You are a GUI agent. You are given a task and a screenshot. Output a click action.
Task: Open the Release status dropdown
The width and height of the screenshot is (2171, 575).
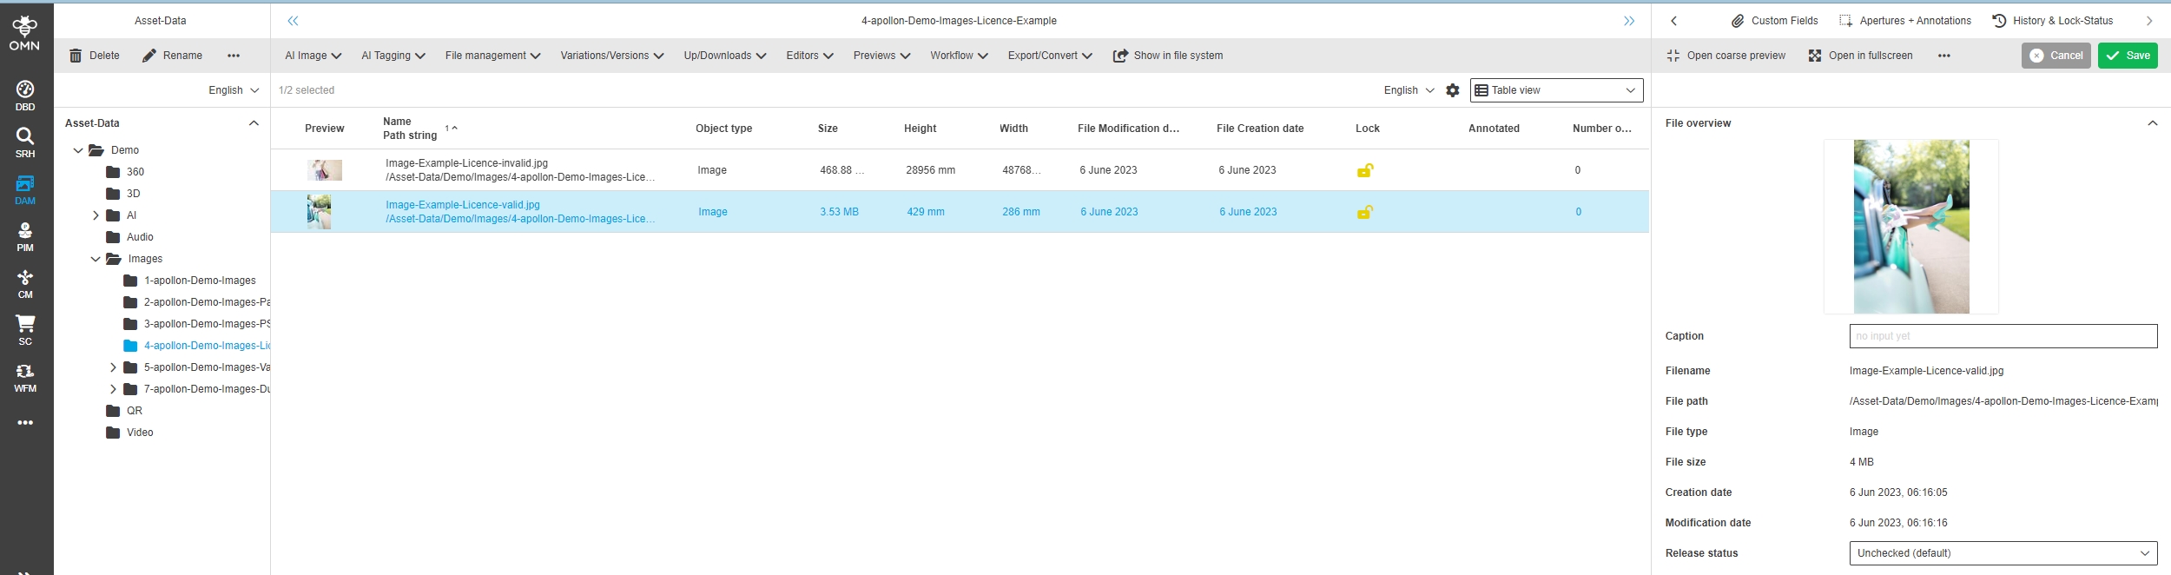2002,553
